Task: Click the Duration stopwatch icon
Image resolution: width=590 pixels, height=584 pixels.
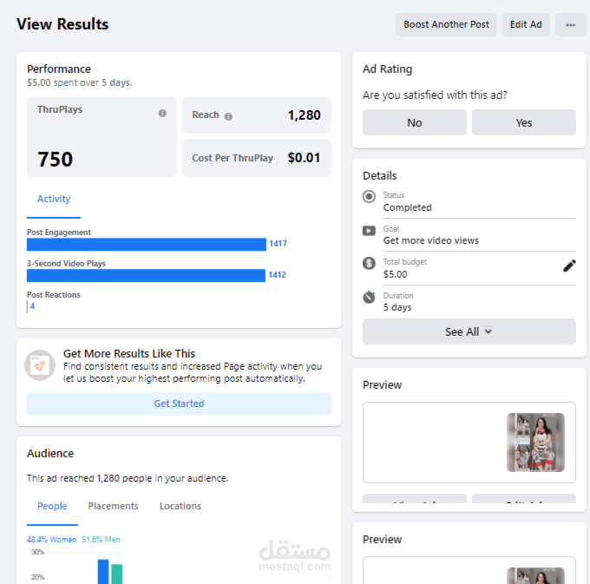Action: 369,297
